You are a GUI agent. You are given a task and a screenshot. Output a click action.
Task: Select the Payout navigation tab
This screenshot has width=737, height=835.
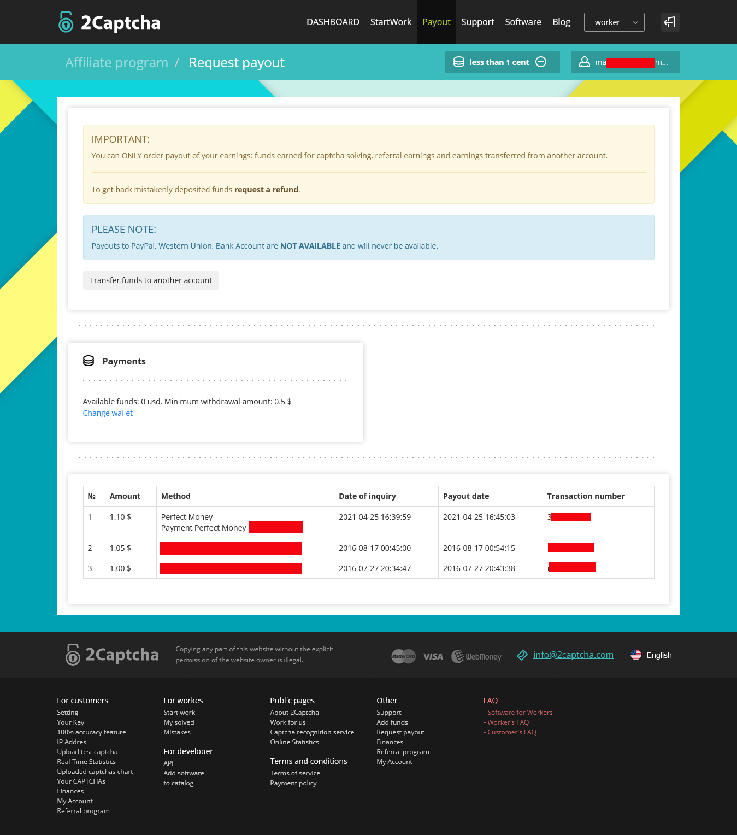click(x=437, y=22)
